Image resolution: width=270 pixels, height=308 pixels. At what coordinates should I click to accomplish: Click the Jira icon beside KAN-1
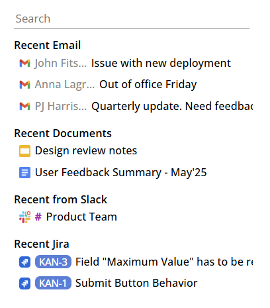[x=24, y=283]
